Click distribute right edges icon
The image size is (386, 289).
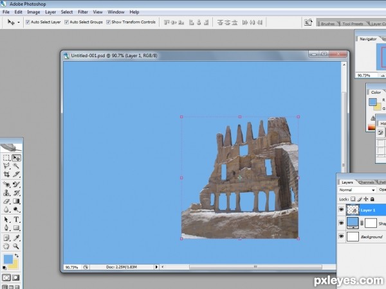(259, 22)
